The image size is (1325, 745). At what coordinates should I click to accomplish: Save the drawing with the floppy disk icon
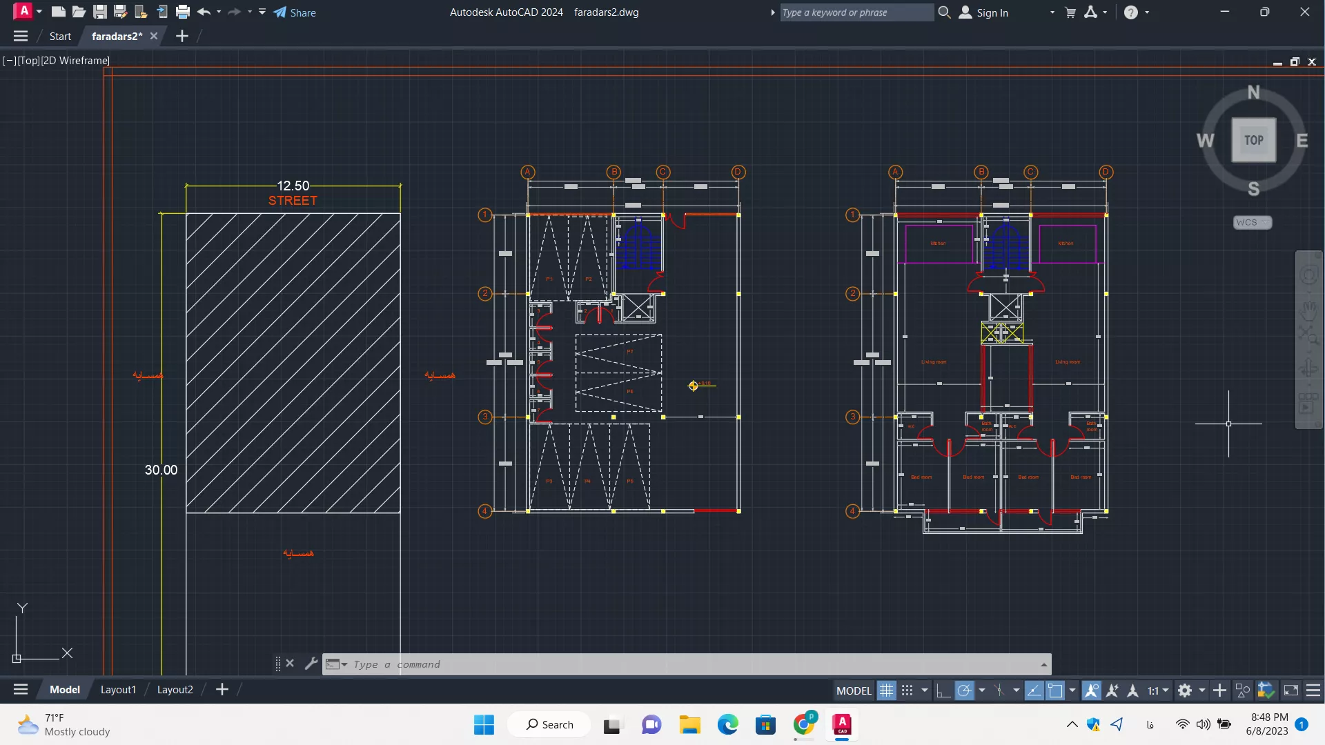pyautogui.click(x=100, y=12)
